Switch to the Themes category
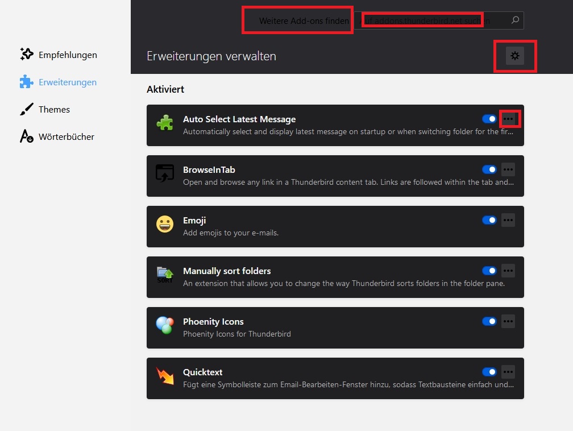 (x=54, y=109)
